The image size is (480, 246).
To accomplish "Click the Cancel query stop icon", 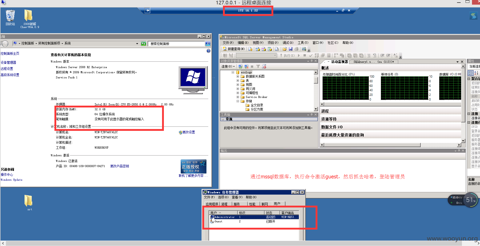I will 305,56.
